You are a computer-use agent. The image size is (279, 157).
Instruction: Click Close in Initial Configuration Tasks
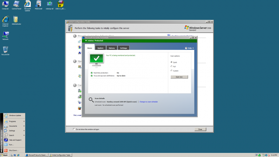pos(200,129)
